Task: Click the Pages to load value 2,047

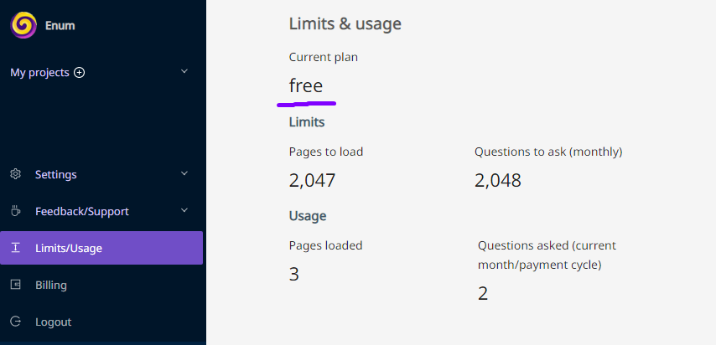Action: tap(313, 181)
